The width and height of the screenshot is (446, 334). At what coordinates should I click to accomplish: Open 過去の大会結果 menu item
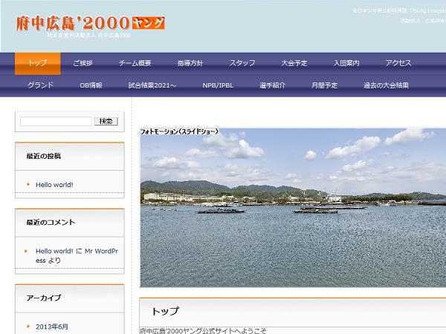386,85
